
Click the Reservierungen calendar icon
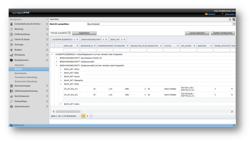coord(11,86)
